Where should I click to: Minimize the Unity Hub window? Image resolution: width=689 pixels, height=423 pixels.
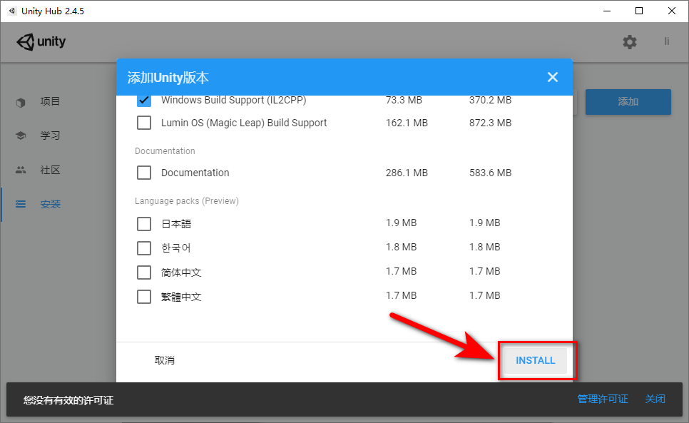[607, 11]
